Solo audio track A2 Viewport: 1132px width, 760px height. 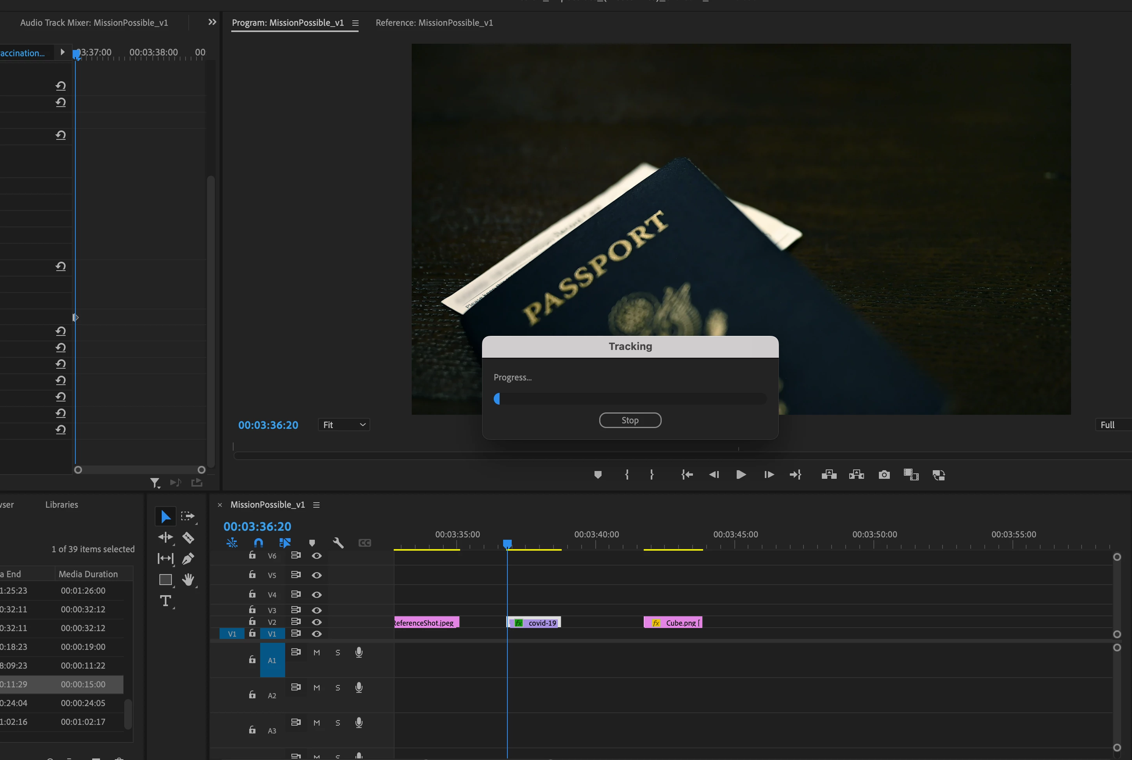pos(338,687)
